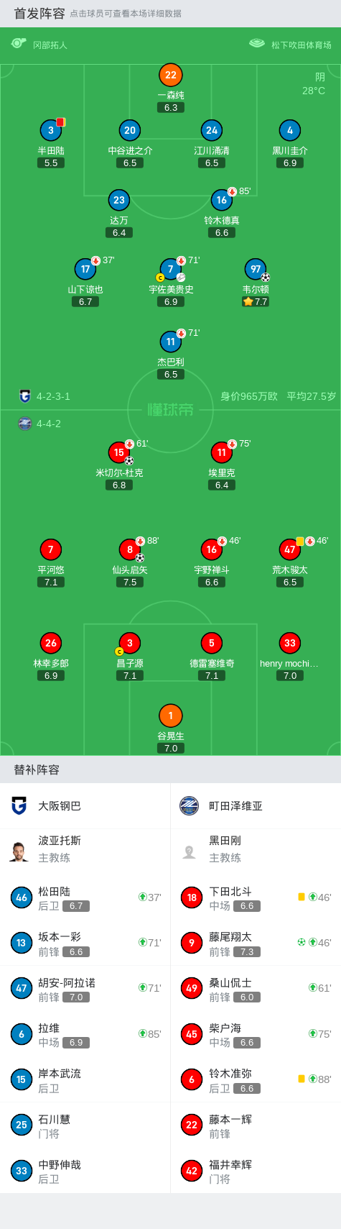
Task: Select 米切尔-杜克 number 15 player icon
Action: (119, 452)
